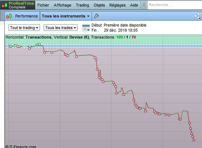
Task: Click the Début Première date disponible text
Action: (x=119, y=25)
